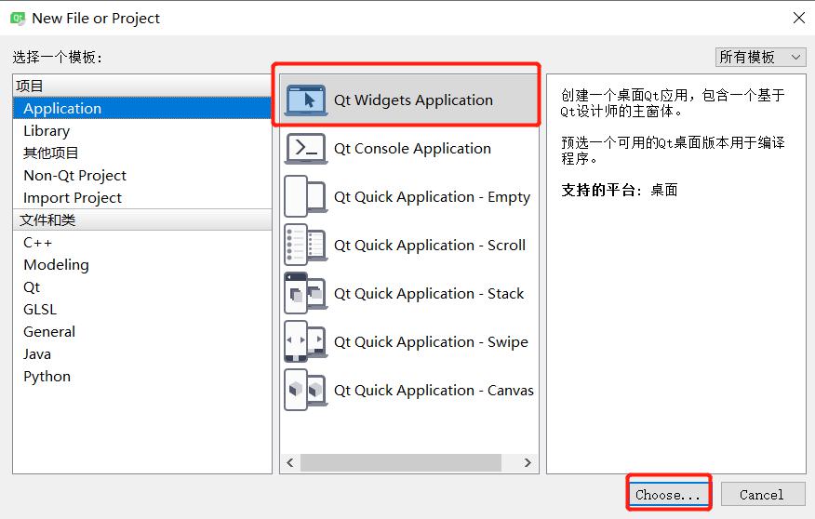Click the Qt Creator logo in title bar
This screenshot has height=519, width=815.
(x=18, y=19)
